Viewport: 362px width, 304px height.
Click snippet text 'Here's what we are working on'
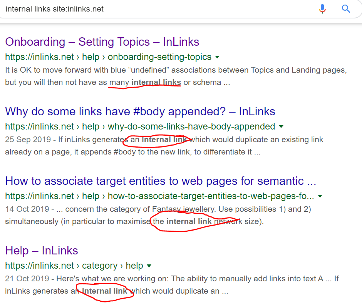(112, 279)
